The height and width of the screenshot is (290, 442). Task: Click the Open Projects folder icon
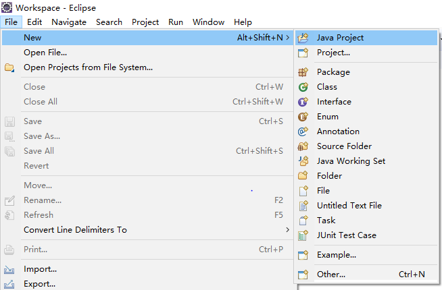point(9,67)
